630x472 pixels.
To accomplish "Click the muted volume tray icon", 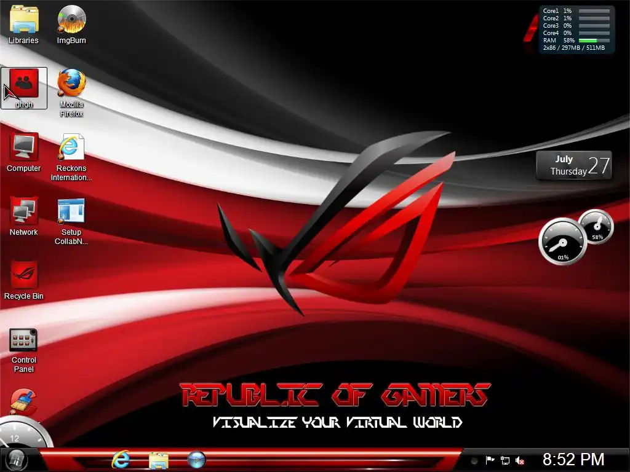I will (x=520, y=460).
